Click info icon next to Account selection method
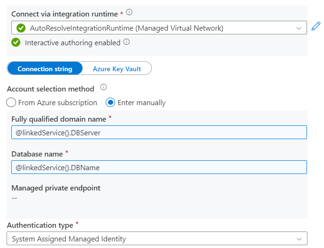The width and height of the screenshot is (324, 248). 103,88
